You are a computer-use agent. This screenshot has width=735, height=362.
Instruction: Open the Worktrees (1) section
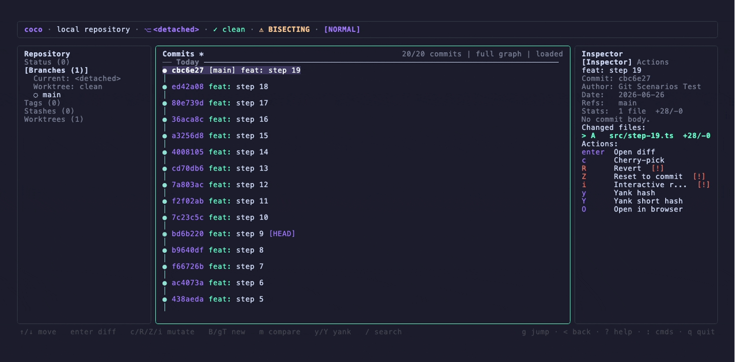pos(54,119)
